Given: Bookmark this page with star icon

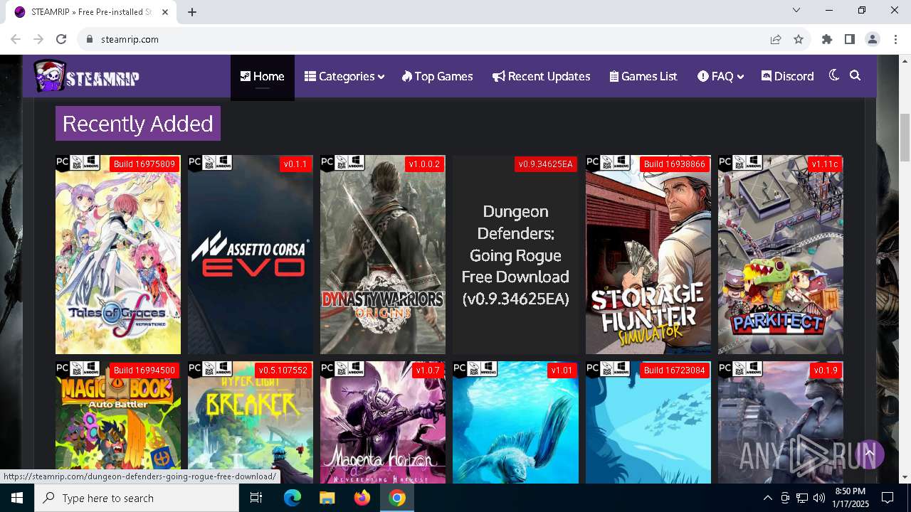Looking at the screenshot, I should pyautogui.click(x=799, y=39).
